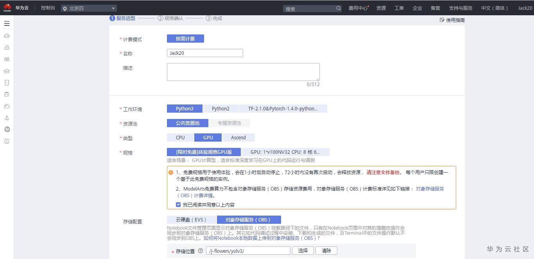Open 资源 in the header
This screenshot has height=259, width=534.
click(381, 8)
